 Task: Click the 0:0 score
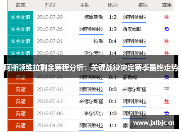(112, 89)
